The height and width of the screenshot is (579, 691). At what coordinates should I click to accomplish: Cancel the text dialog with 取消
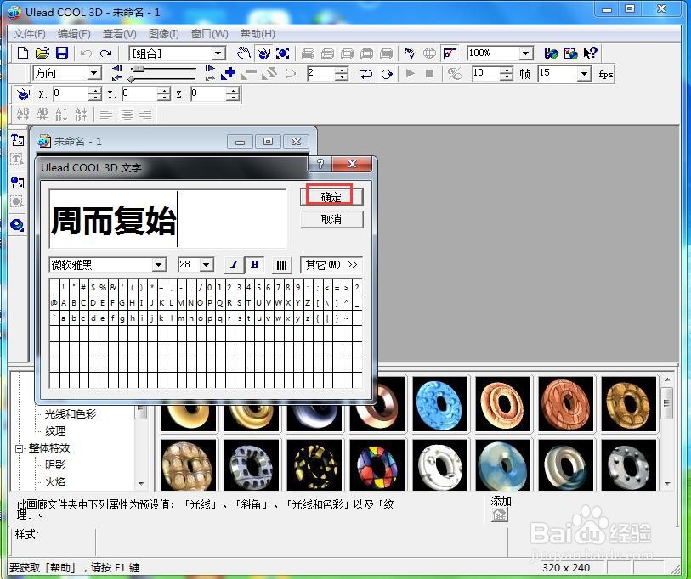(331, 219)
